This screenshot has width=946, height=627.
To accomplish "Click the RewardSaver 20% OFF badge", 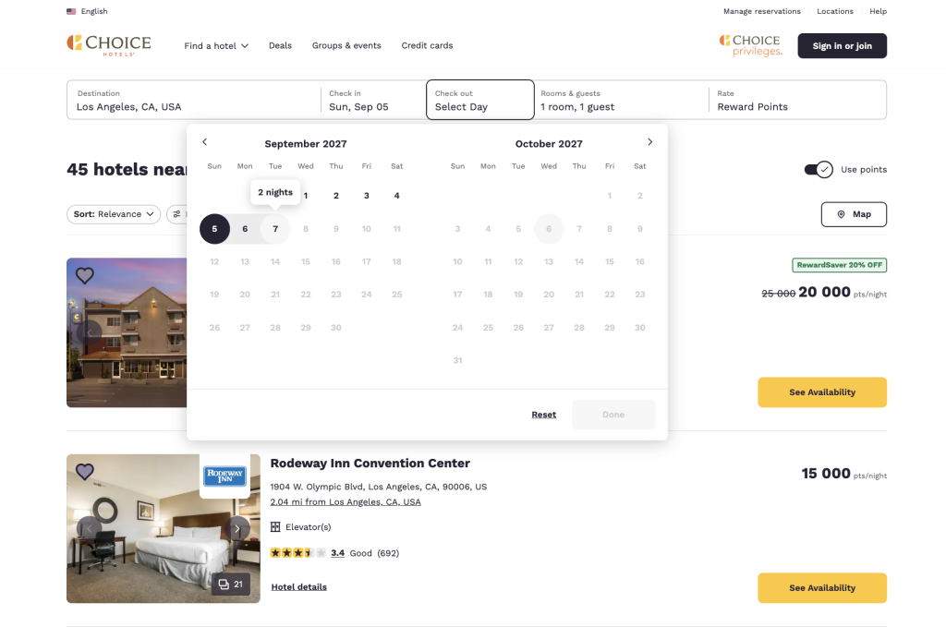I will [x=839, y=265].
